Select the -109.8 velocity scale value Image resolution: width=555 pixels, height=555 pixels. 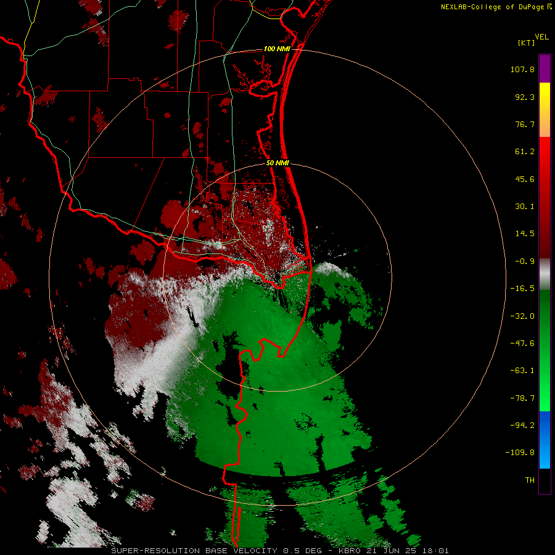[520, 453]
